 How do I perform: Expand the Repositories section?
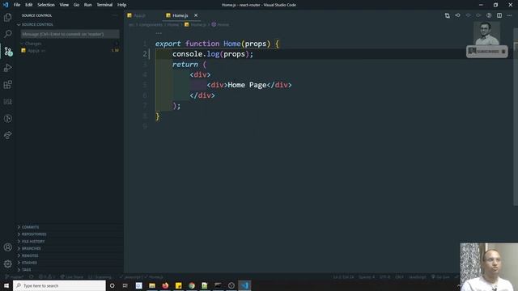coord(70,234)
